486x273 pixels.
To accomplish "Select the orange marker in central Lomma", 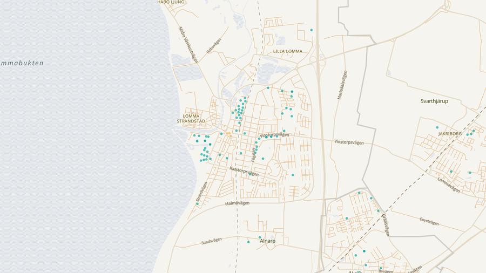I will coord(228,133).
